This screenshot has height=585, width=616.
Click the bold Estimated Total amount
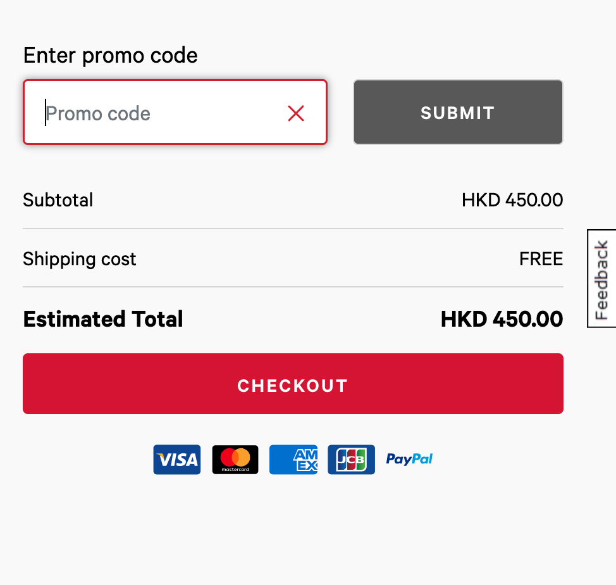coord(502,319)
